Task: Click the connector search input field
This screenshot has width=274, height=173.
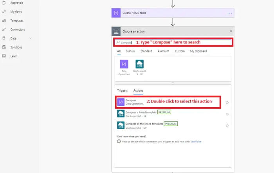Action: (x=173, y=42)
